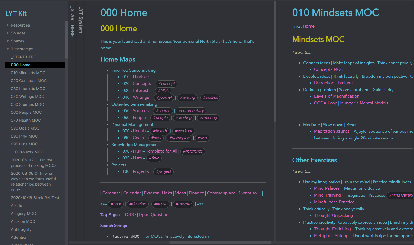Expand the Resources folder arrow

pos(8,25)
